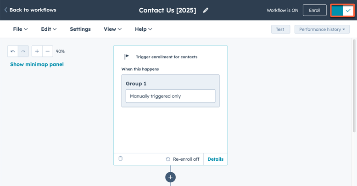The width and height of the screenshot is (357, 186).
Task: Click the clipboard icon in trigger card
Action: coord(121,158)
